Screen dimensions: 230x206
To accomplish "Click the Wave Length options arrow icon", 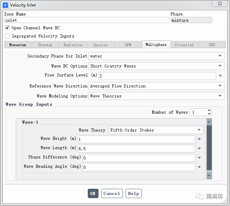I will pos(199,149).
